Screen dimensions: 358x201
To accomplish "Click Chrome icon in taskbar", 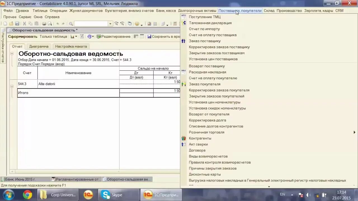I will pos(27,195).
